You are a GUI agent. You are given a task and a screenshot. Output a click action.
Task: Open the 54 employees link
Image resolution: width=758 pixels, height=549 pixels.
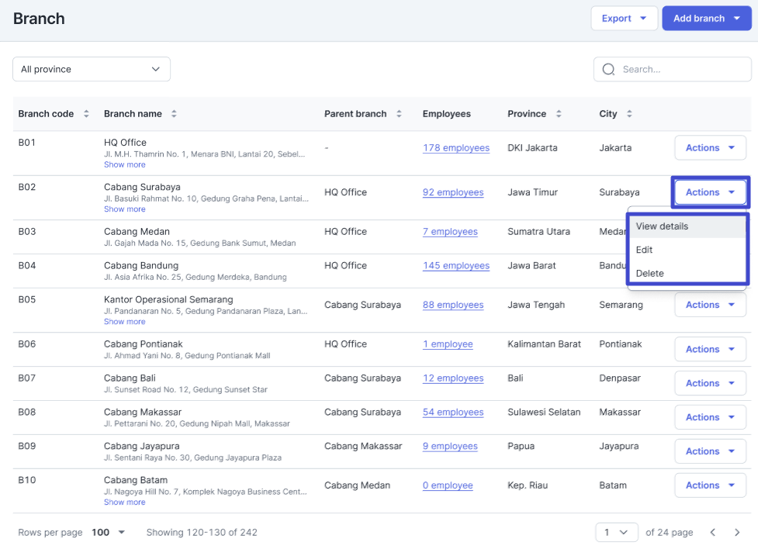pos(453,413)
